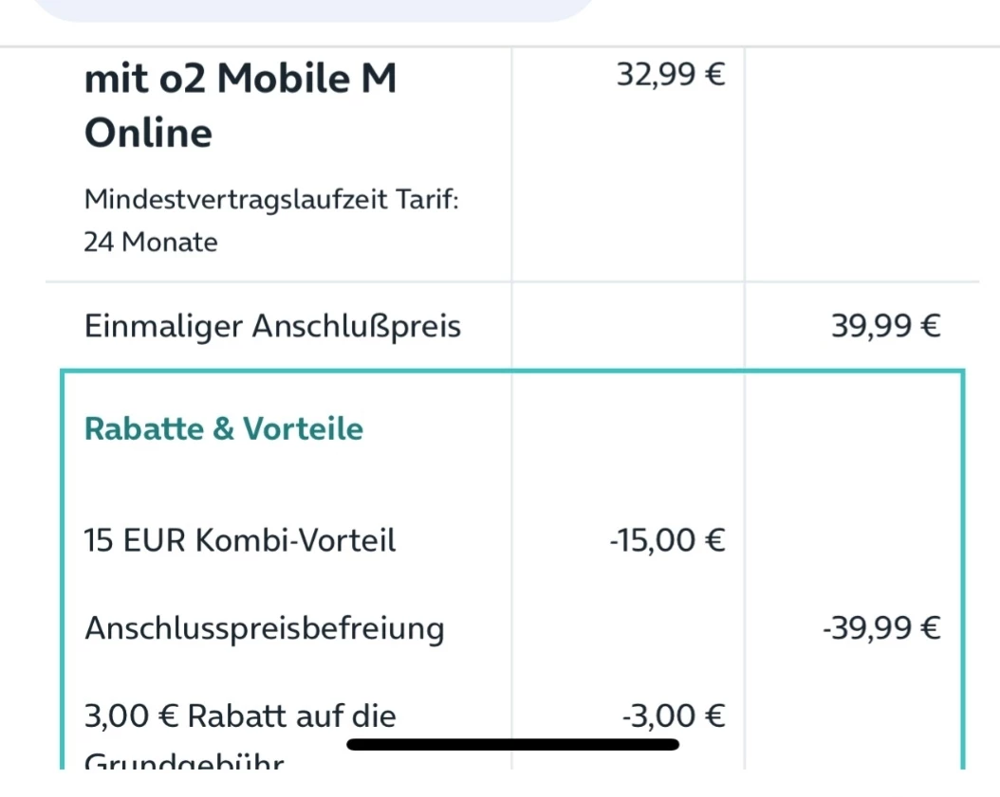Tap the '24 Monate' contract duration text

(x=151, y=243)
